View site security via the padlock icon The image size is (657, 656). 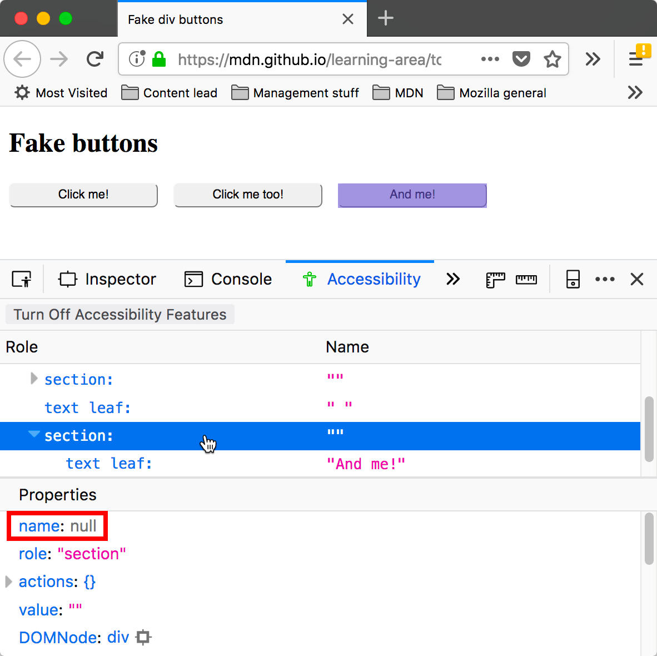159,58
